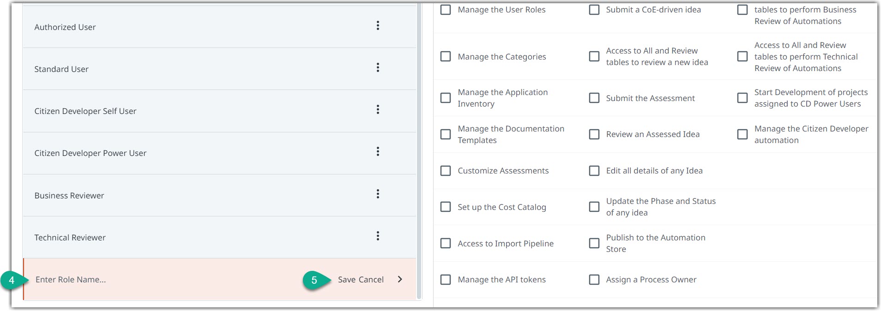Image resolution: width=881 pixels, height=311 pixels.
Task: Check the Assign a Process Owner box
Action: (594, 280)
